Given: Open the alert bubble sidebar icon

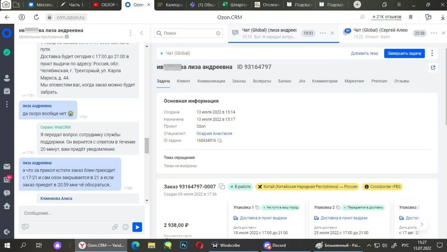Looking at the screenshot, I should click(7, 193).
